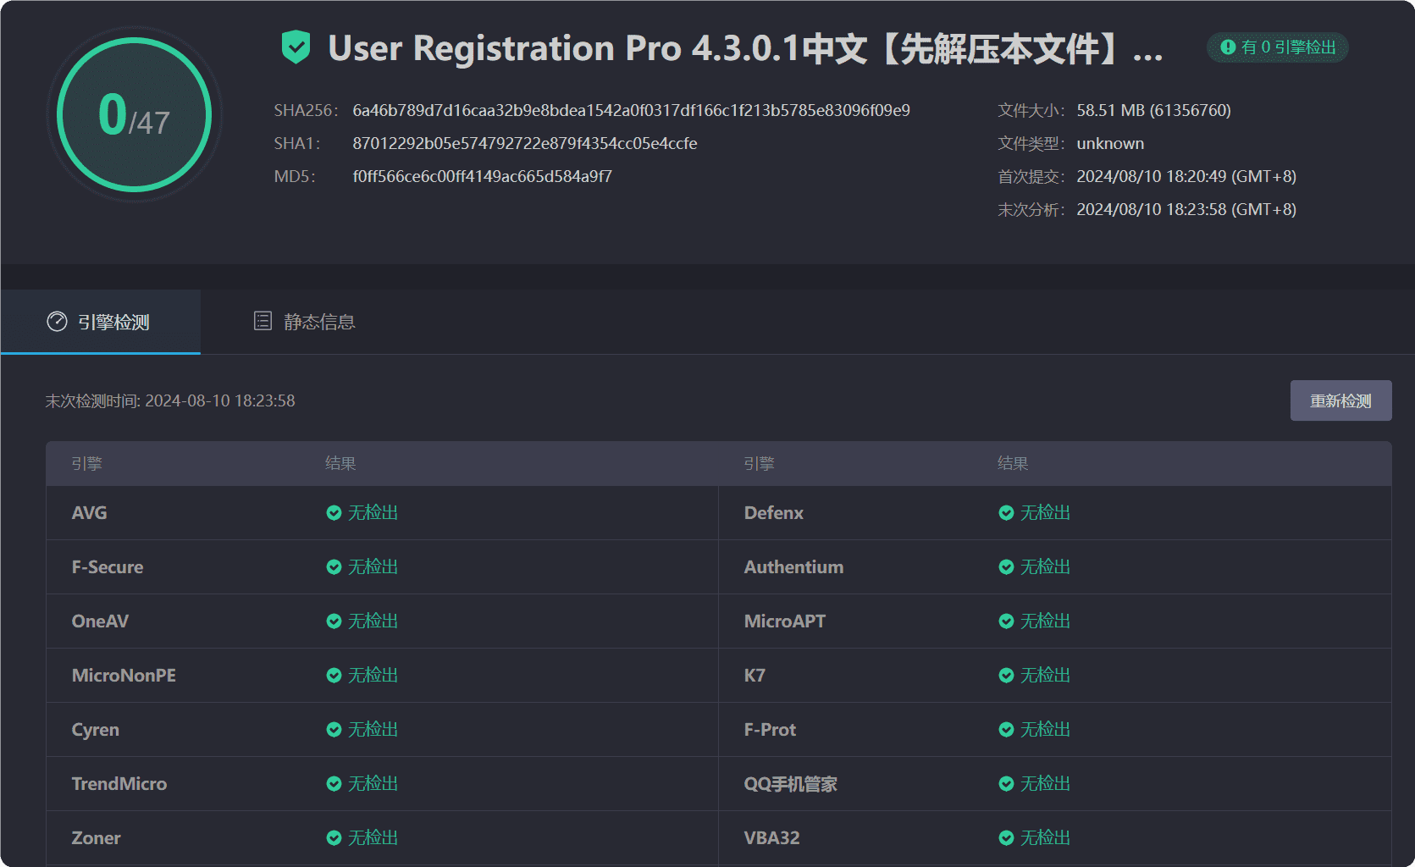Click the 无检出 result text for AVG
This screenshot has height=867, width=1415.
(373, 513)
